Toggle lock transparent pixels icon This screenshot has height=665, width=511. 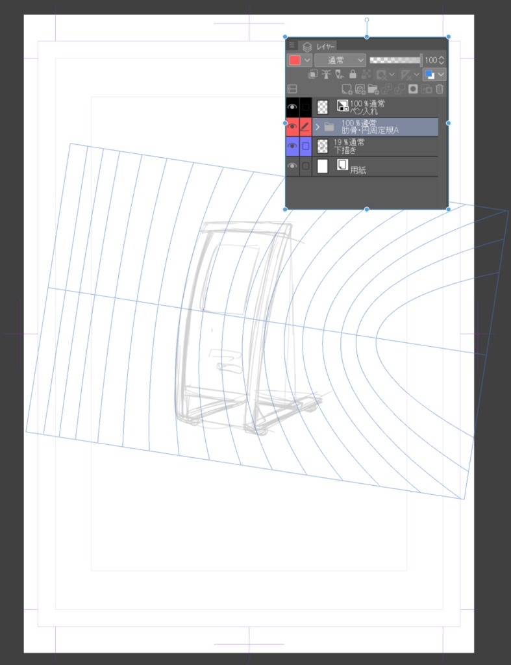[366, 75]
